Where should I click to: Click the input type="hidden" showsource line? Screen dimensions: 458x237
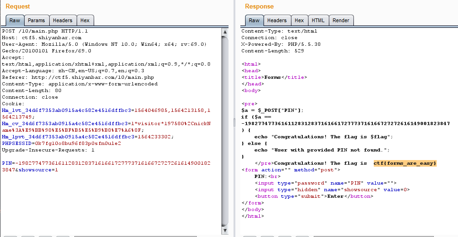click(332, 190)
